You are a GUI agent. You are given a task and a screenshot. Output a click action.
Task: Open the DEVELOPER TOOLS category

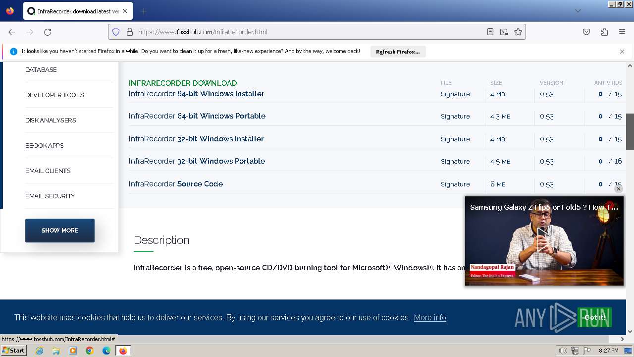[54, 95]
